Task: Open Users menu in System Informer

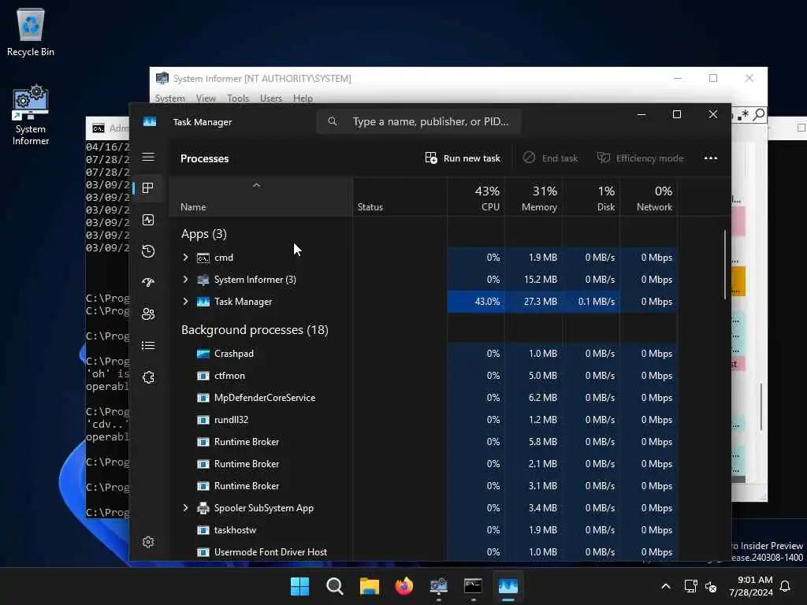Action: coord(271,98)
